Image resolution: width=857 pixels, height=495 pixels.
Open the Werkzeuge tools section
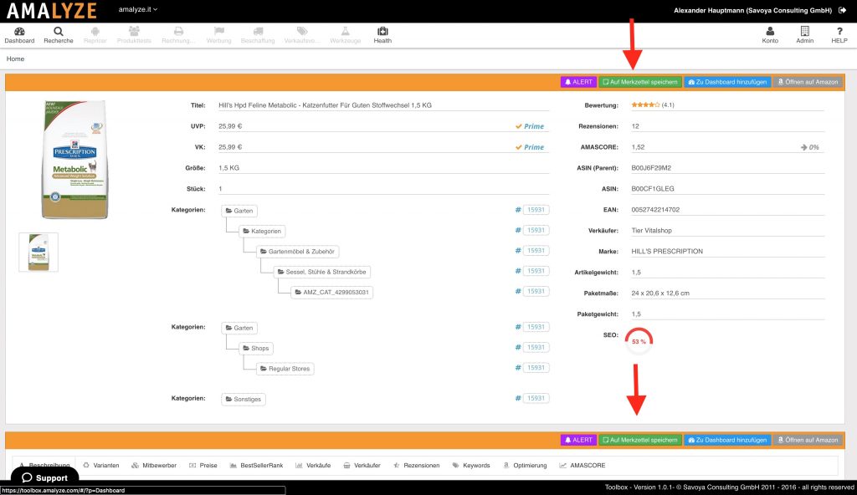[x=345, y=35]
